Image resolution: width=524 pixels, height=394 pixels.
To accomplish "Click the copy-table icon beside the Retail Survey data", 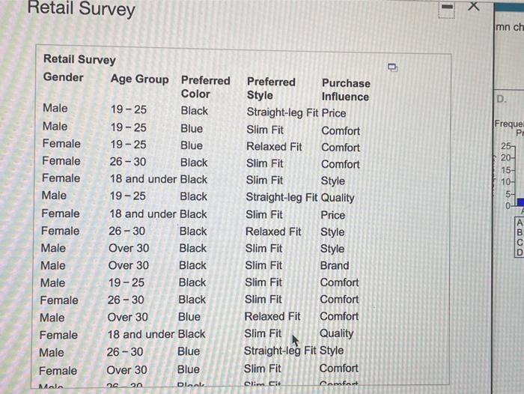I will click(x=393, y=67).
